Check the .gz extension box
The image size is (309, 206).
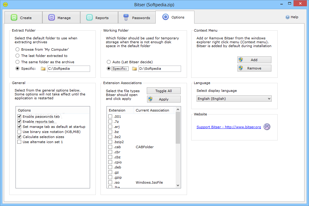(110, 172)
